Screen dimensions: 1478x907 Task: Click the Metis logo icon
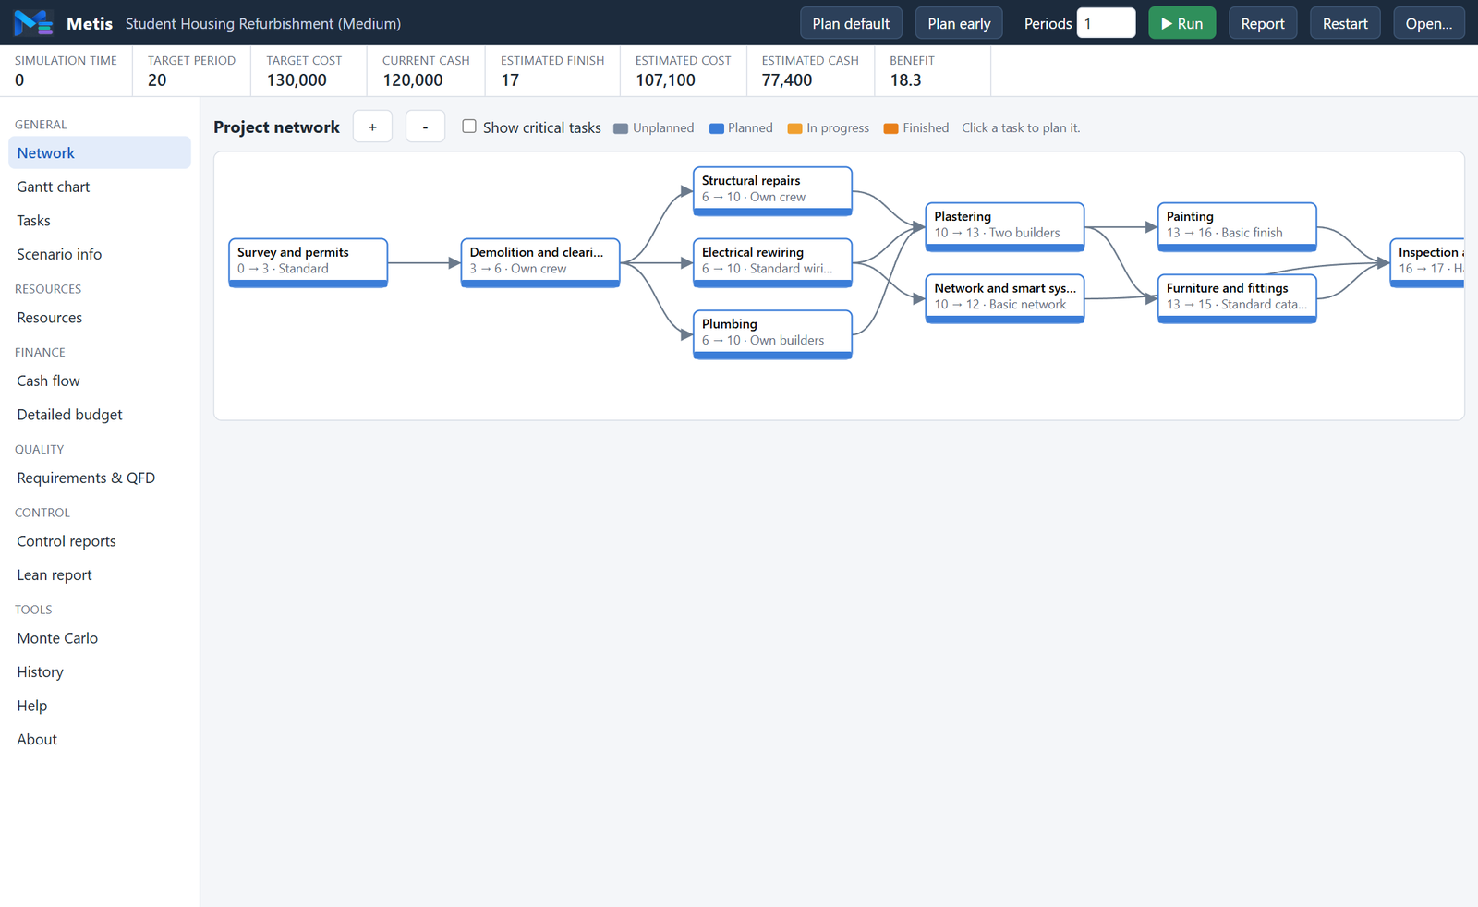[33, 23]
